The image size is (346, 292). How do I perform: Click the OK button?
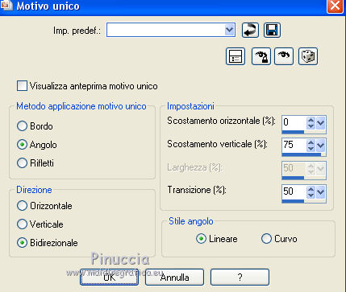(110, 278)
